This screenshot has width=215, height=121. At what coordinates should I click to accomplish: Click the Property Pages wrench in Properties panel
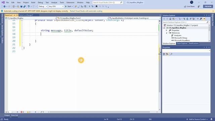171,54
